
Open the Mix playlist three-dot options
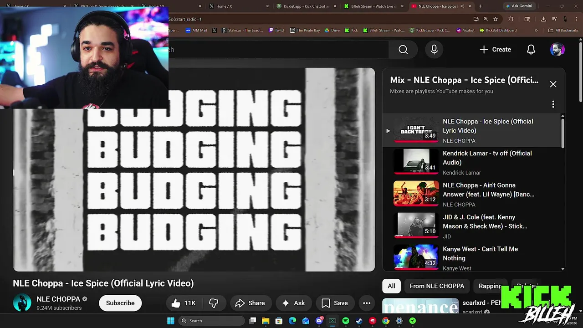coord(553,104)
